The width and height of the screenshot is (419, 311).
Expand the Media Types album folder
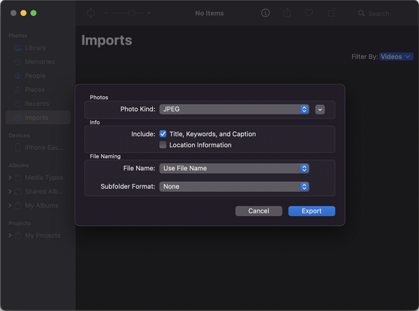click(x=10, y=178)
